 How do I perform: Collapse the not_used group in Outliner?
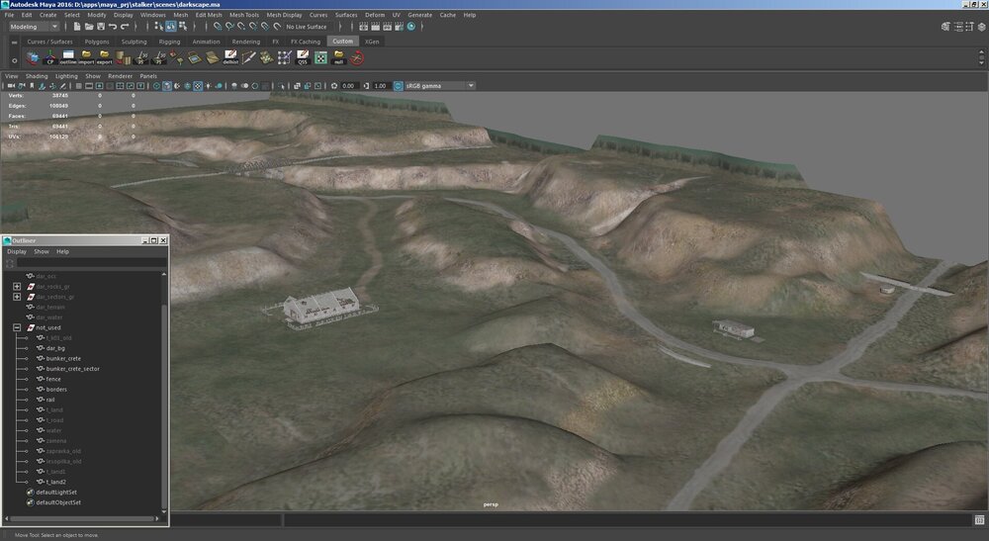pos(17,327)
